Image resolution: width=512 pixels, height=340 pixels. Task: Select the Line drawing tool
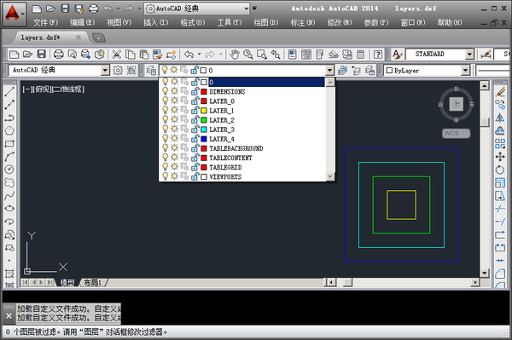(9, 91)
